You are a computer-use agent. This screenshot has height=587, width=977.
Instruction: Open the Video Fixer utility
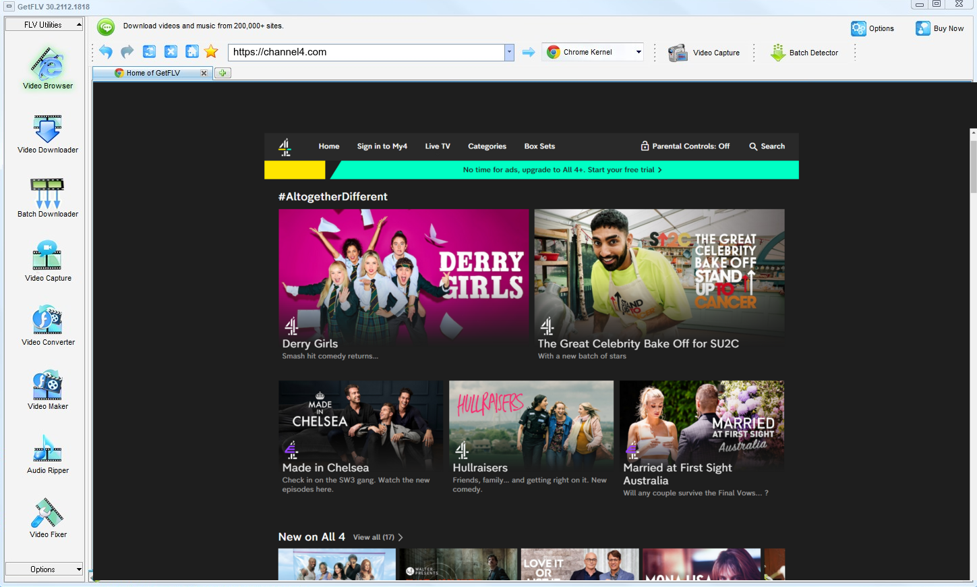(x=47, y=518)
